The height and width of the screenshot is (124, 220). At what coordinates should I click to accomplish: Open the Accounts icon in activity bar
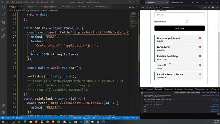pyautogui.click(x=3, y=105)
